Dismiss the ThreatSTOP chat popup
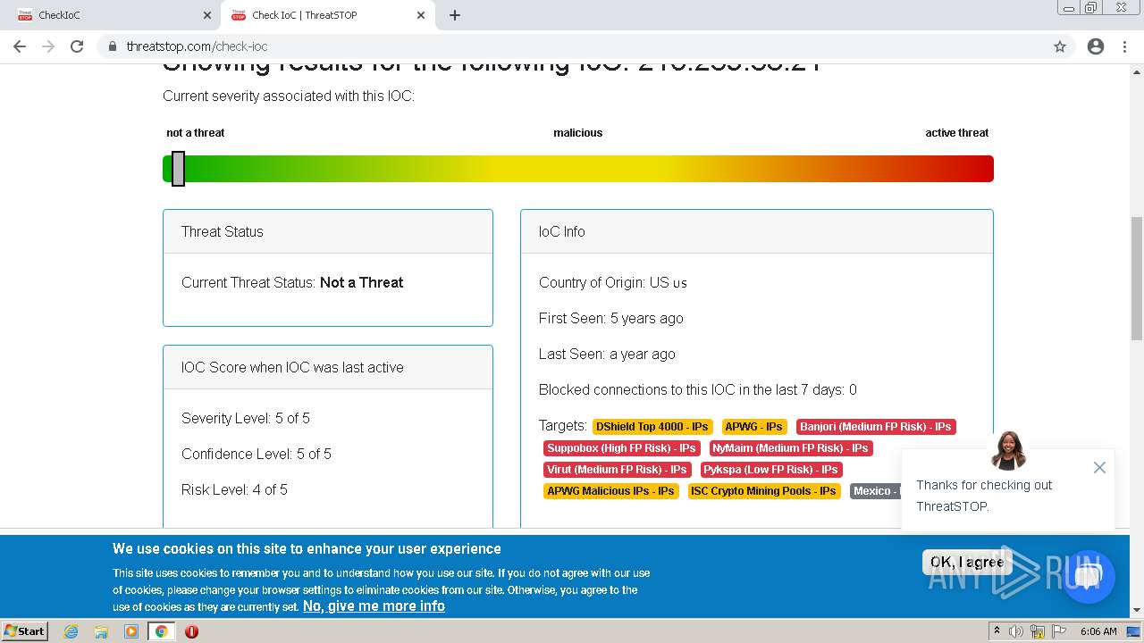This screenshot has height=643, width=1144. 1099,468
